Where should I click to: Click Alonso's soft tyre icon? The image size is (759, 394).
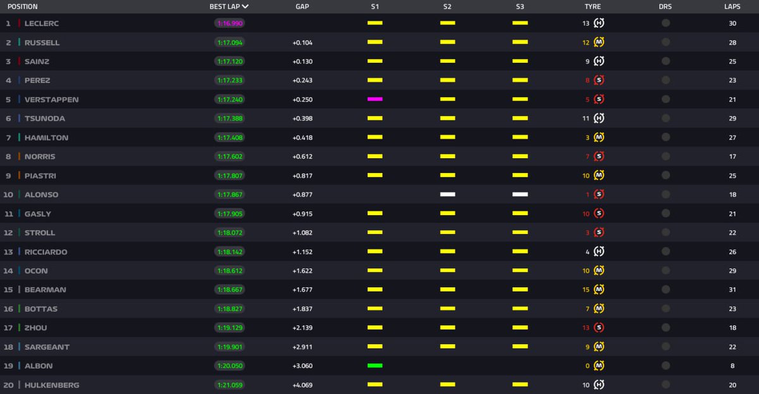(599, 194)
